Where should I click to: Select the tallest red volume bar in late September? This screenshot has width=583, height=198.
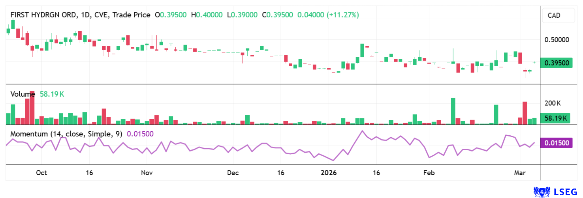(x=32, y=107)
